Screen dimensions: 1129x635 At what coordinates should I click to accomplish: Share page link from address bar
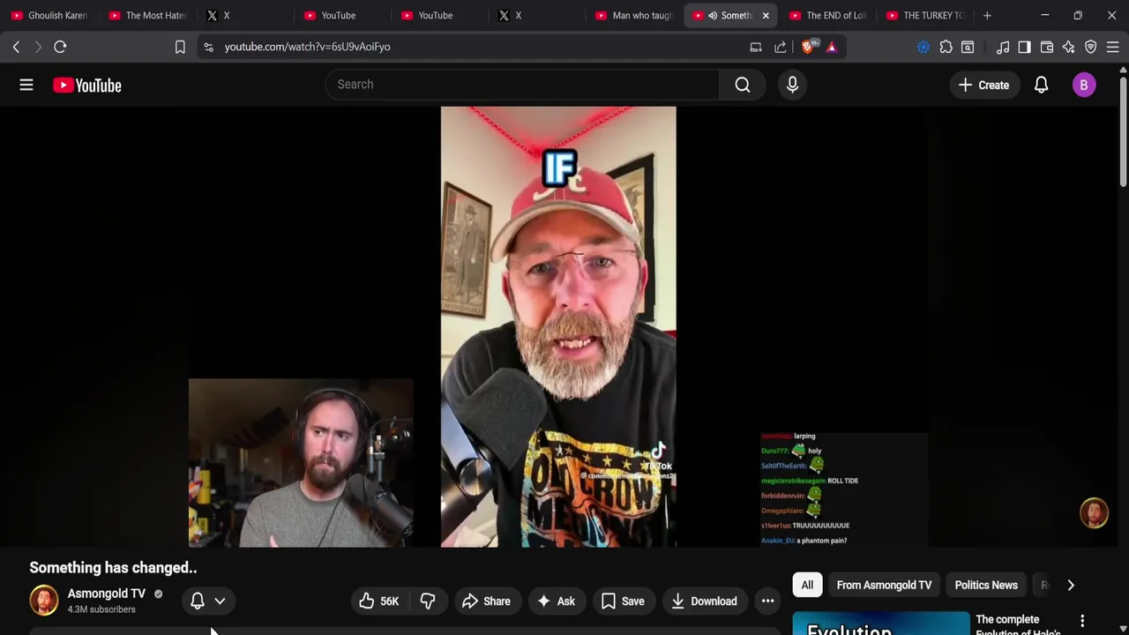pos(781,47)
